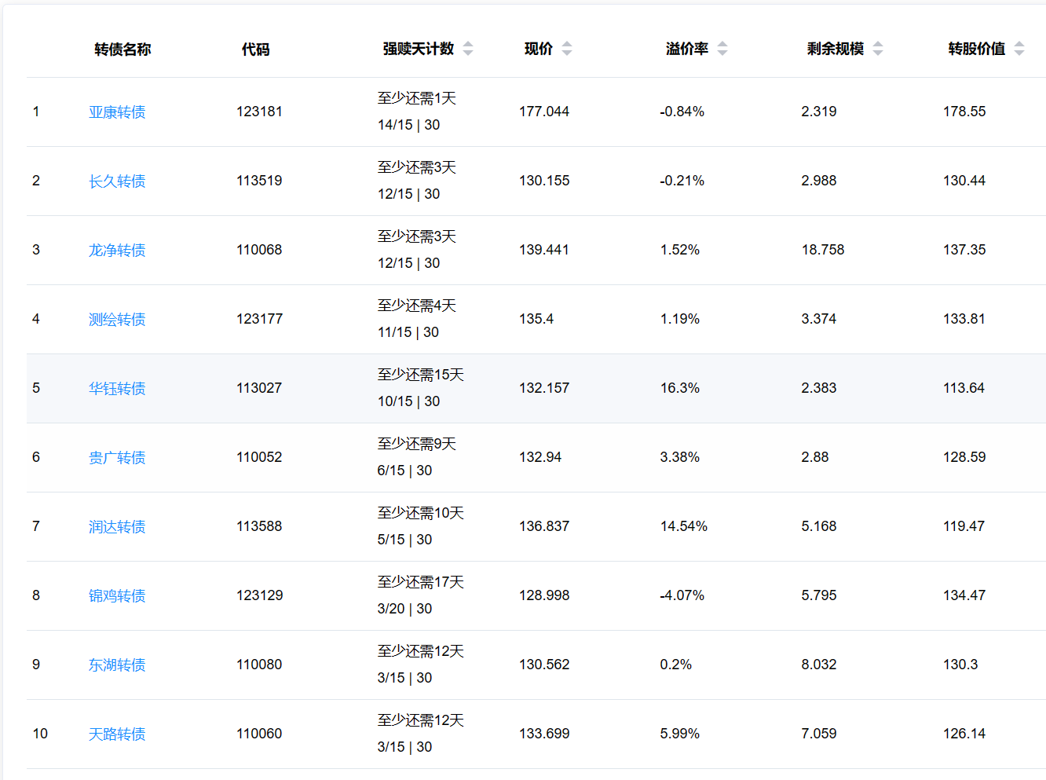Open the 亚康转债 bond link
Screen dimensions: 1046x780
(x=117, y=112)
